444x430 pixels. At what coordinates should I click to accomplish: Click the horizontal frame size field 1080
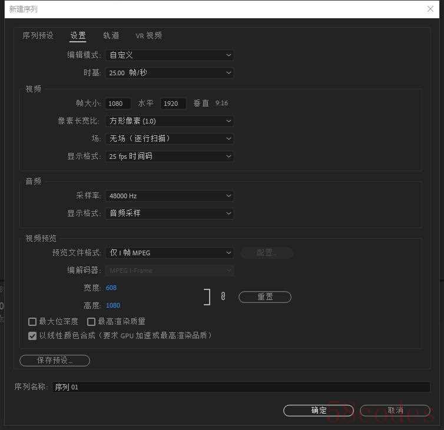tap(118, 104)
